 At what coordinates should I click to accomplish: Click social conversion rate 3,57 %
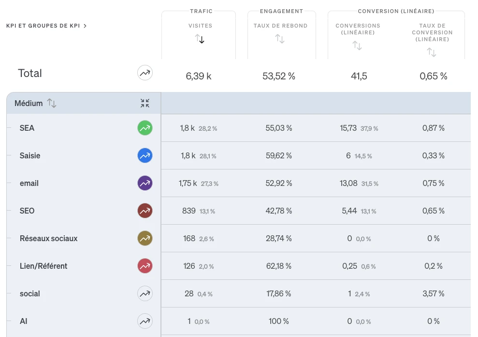click(433, 293)
